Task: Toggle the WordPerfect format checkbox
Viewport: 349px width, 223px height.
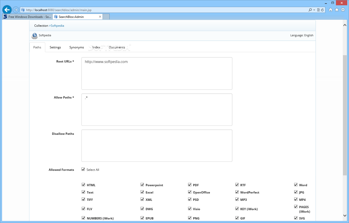Action: point(237,192)
